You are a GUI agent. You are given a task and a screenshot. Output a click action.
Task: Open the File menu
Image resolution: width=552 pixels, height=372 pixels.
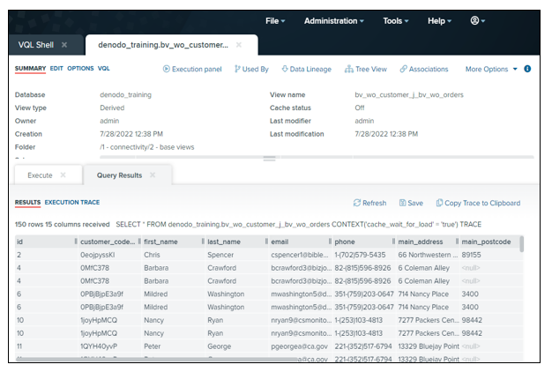point(275,21)
